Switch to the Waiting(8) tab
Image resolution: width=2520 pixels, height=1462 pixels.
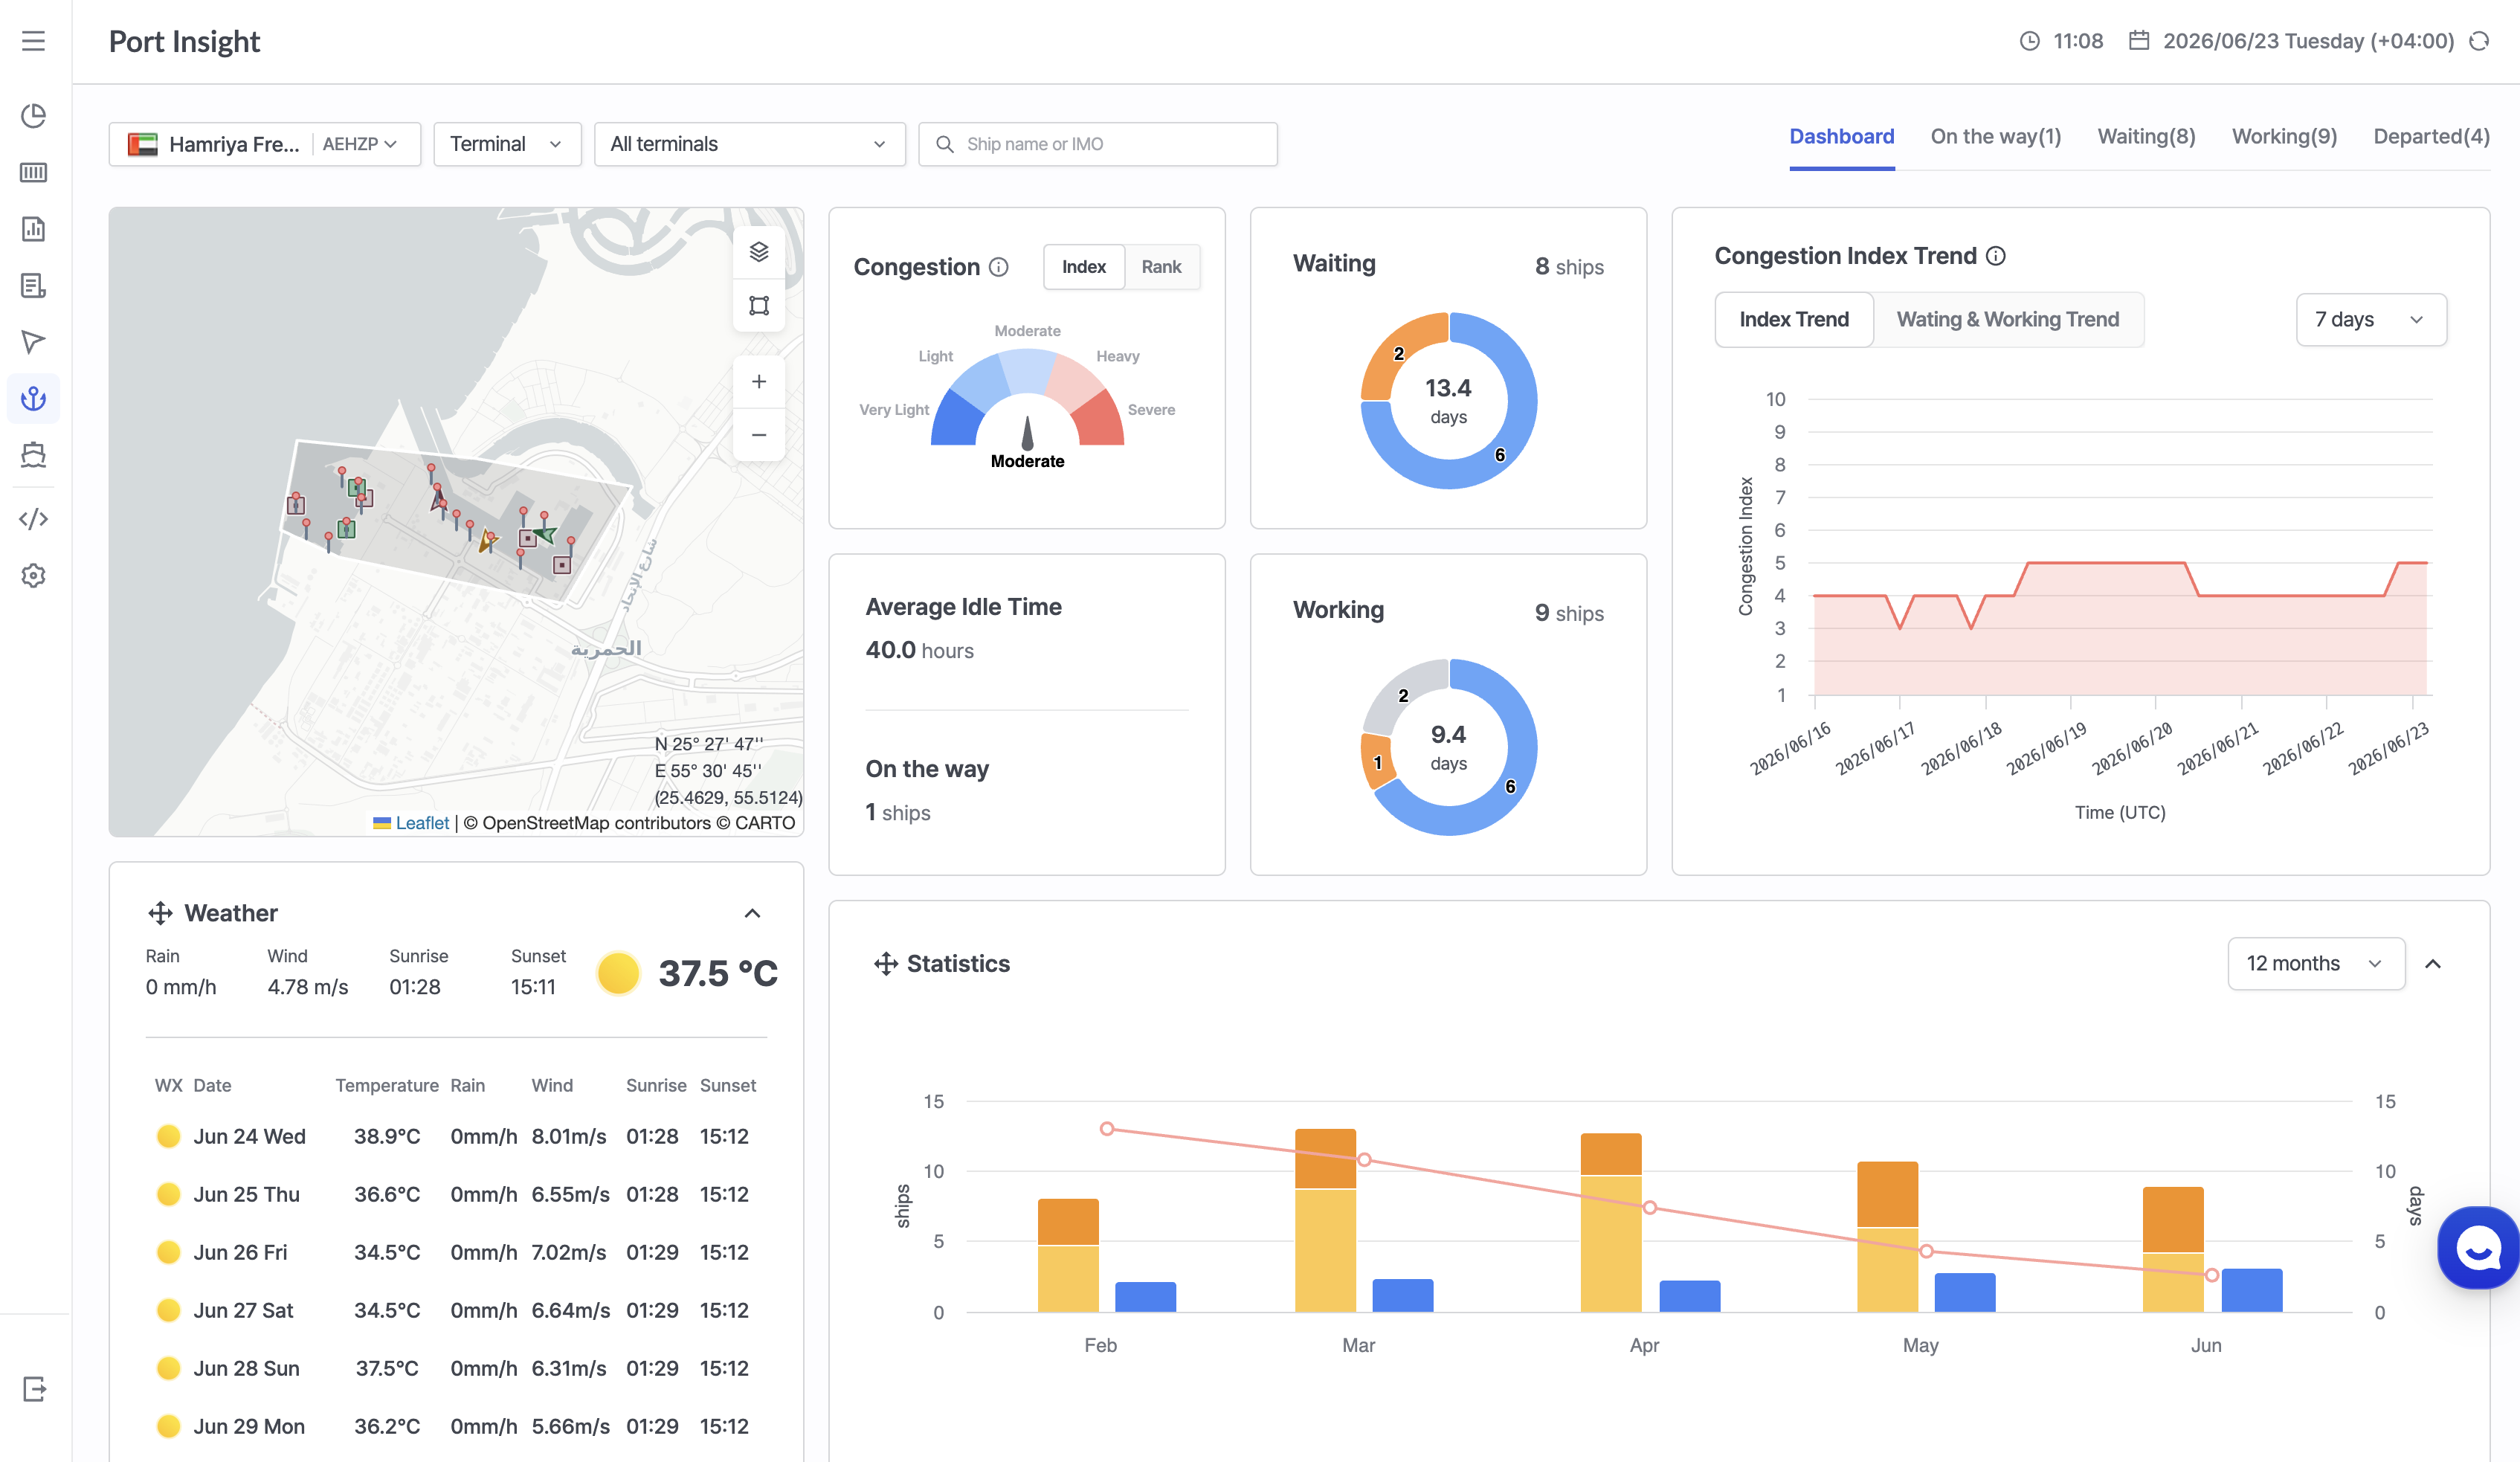coord(2146,137)
